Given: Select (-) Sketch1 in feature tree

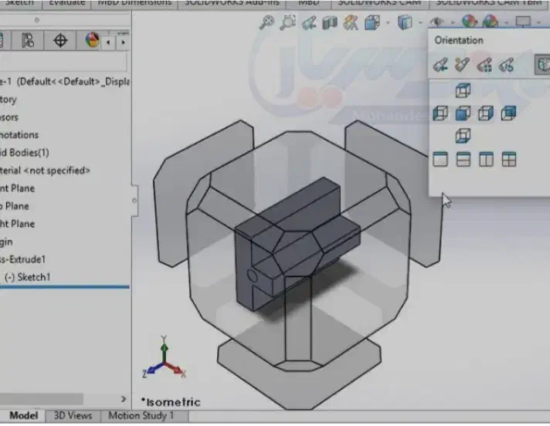Looking at the screenshot, I should pos(28,277).
